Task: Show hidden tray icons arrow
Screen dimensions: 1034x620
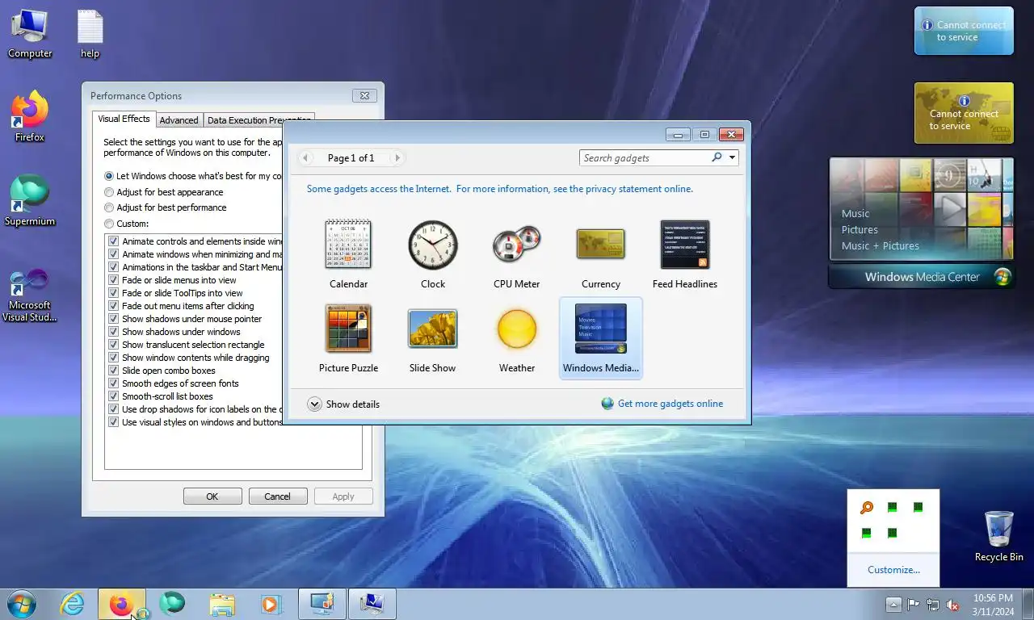Action: point(893,605)
